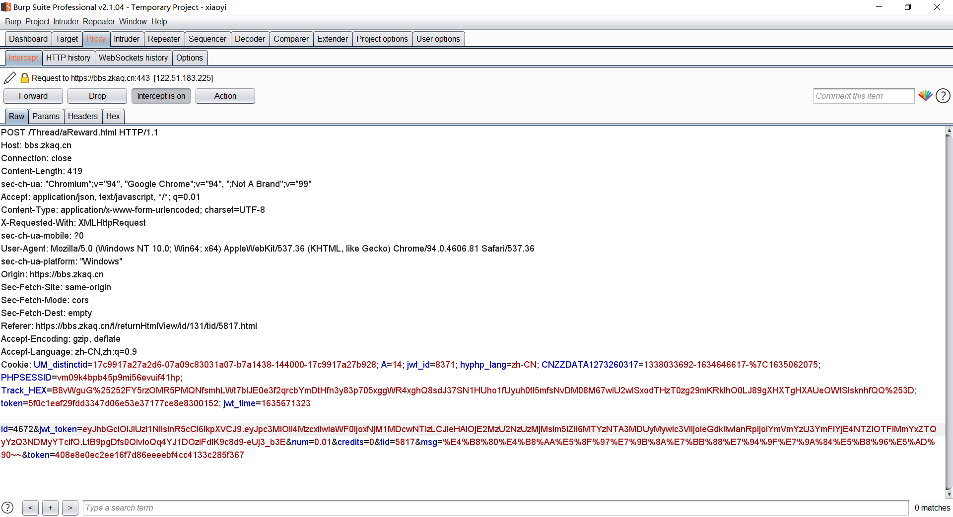953x517 pixels.
Task: Click the Comment this item field
Action: point(864,96)
